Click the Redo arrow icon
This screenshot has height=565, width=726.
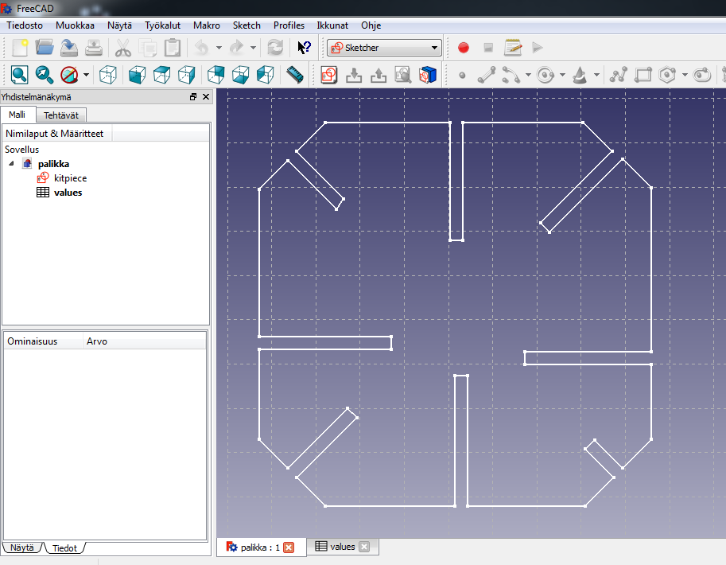point(237,48)
